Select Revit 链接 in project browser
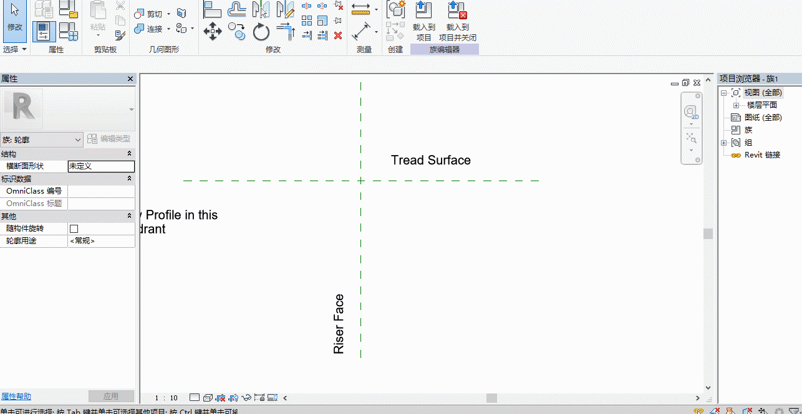The height and width of the screenshot is (414, 802). (762, 155)
